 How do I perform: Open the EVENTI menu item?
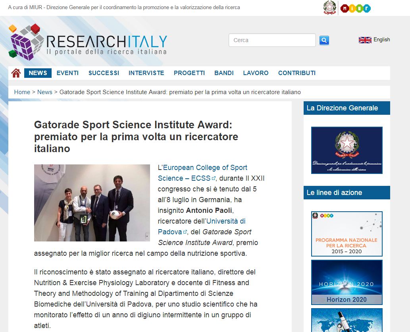(67, 73)
